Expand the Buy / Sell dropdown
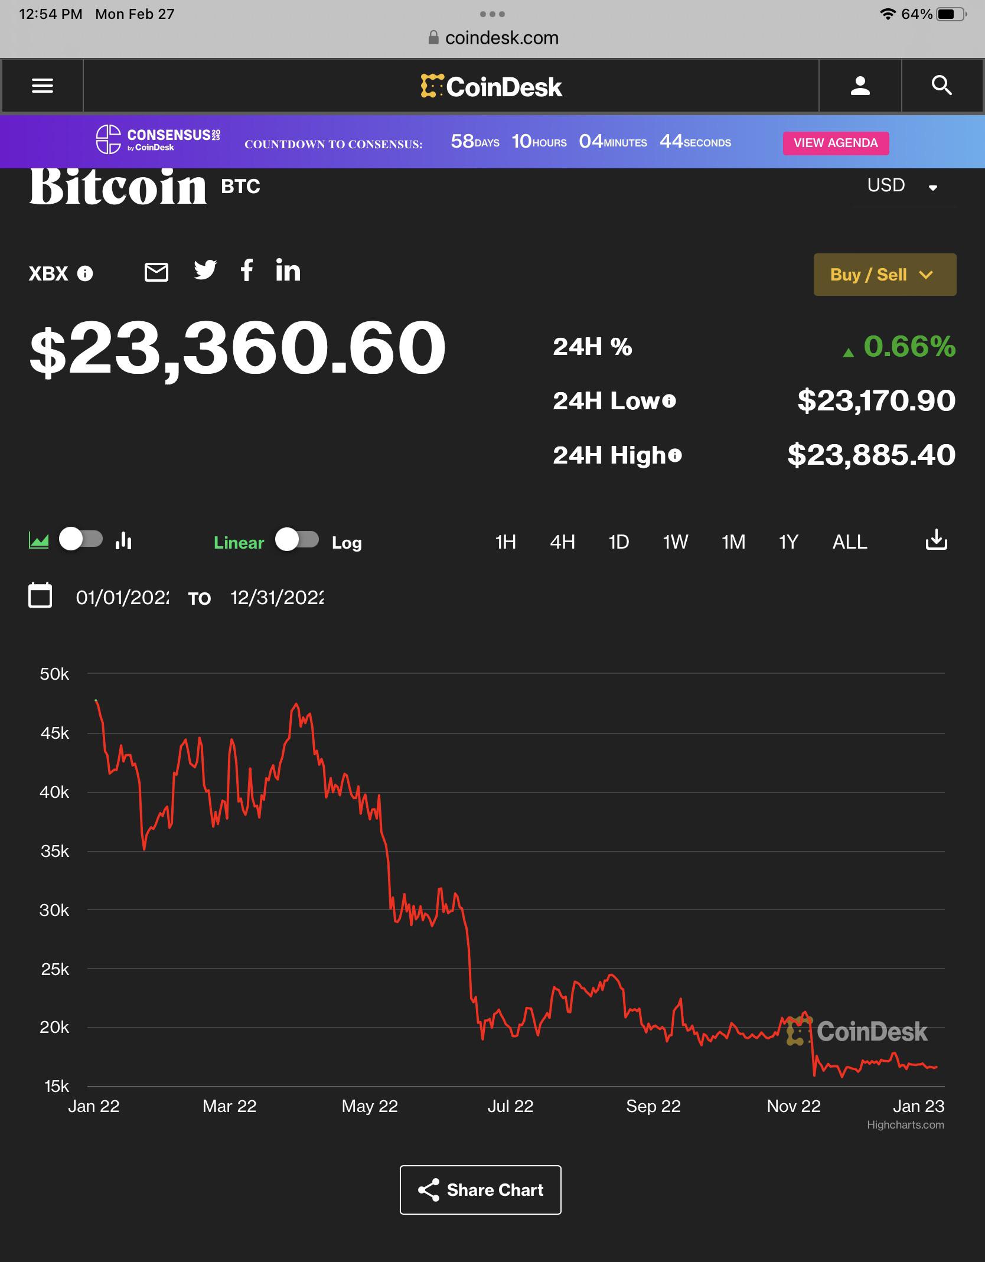This screenshot has width=985, height=1262. click(x=884, y=275)
